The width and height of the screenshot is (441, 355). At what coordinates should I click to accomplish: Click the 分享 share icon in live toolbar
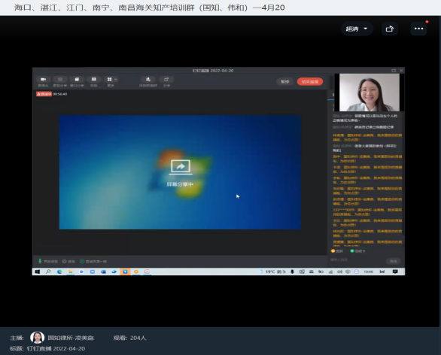[166, 80]
